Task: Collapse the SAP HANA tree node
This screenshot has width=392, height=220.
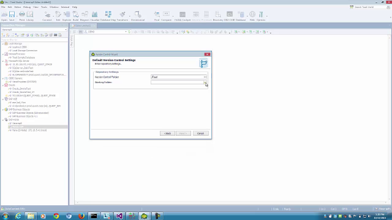Action: (2, 120)
